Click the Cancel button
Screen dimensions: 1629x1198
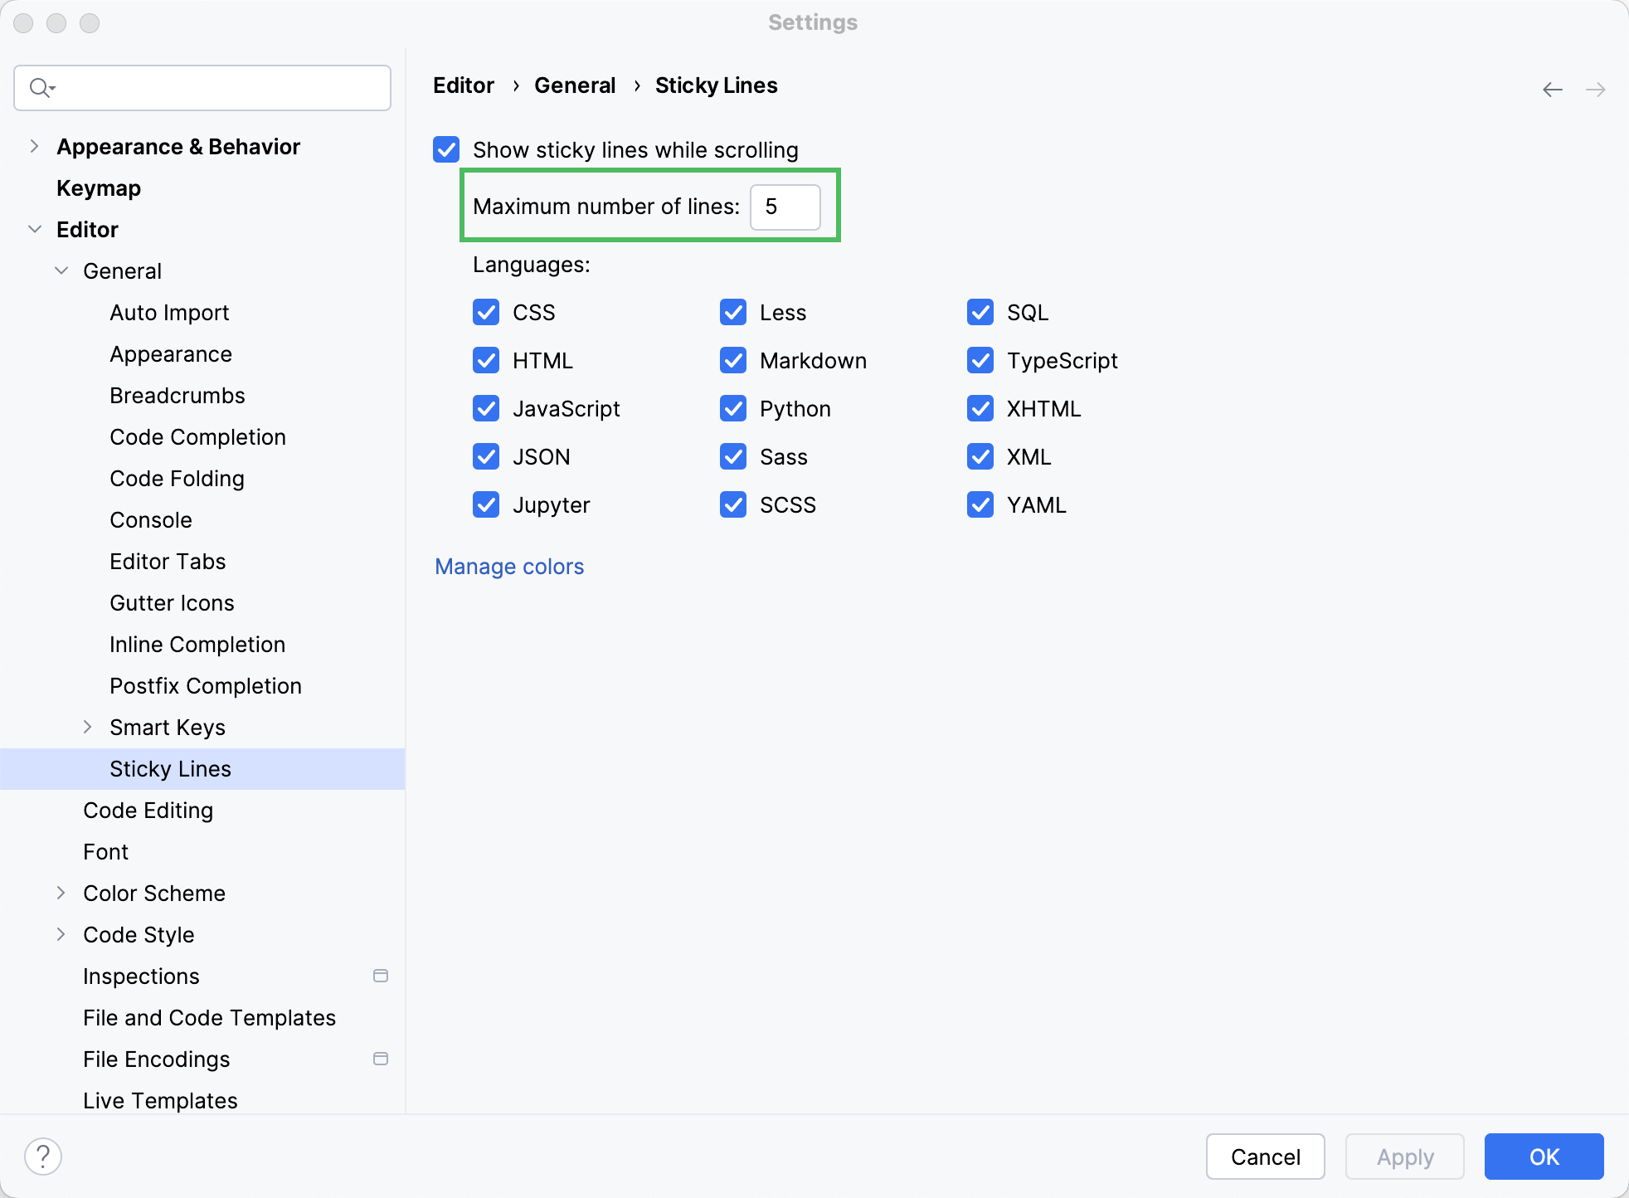pos(1265,1156)
